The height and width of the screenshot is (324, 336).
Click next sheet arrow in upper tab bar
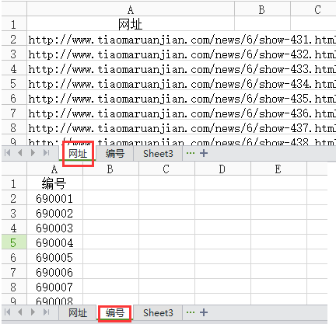pos(33,153)
